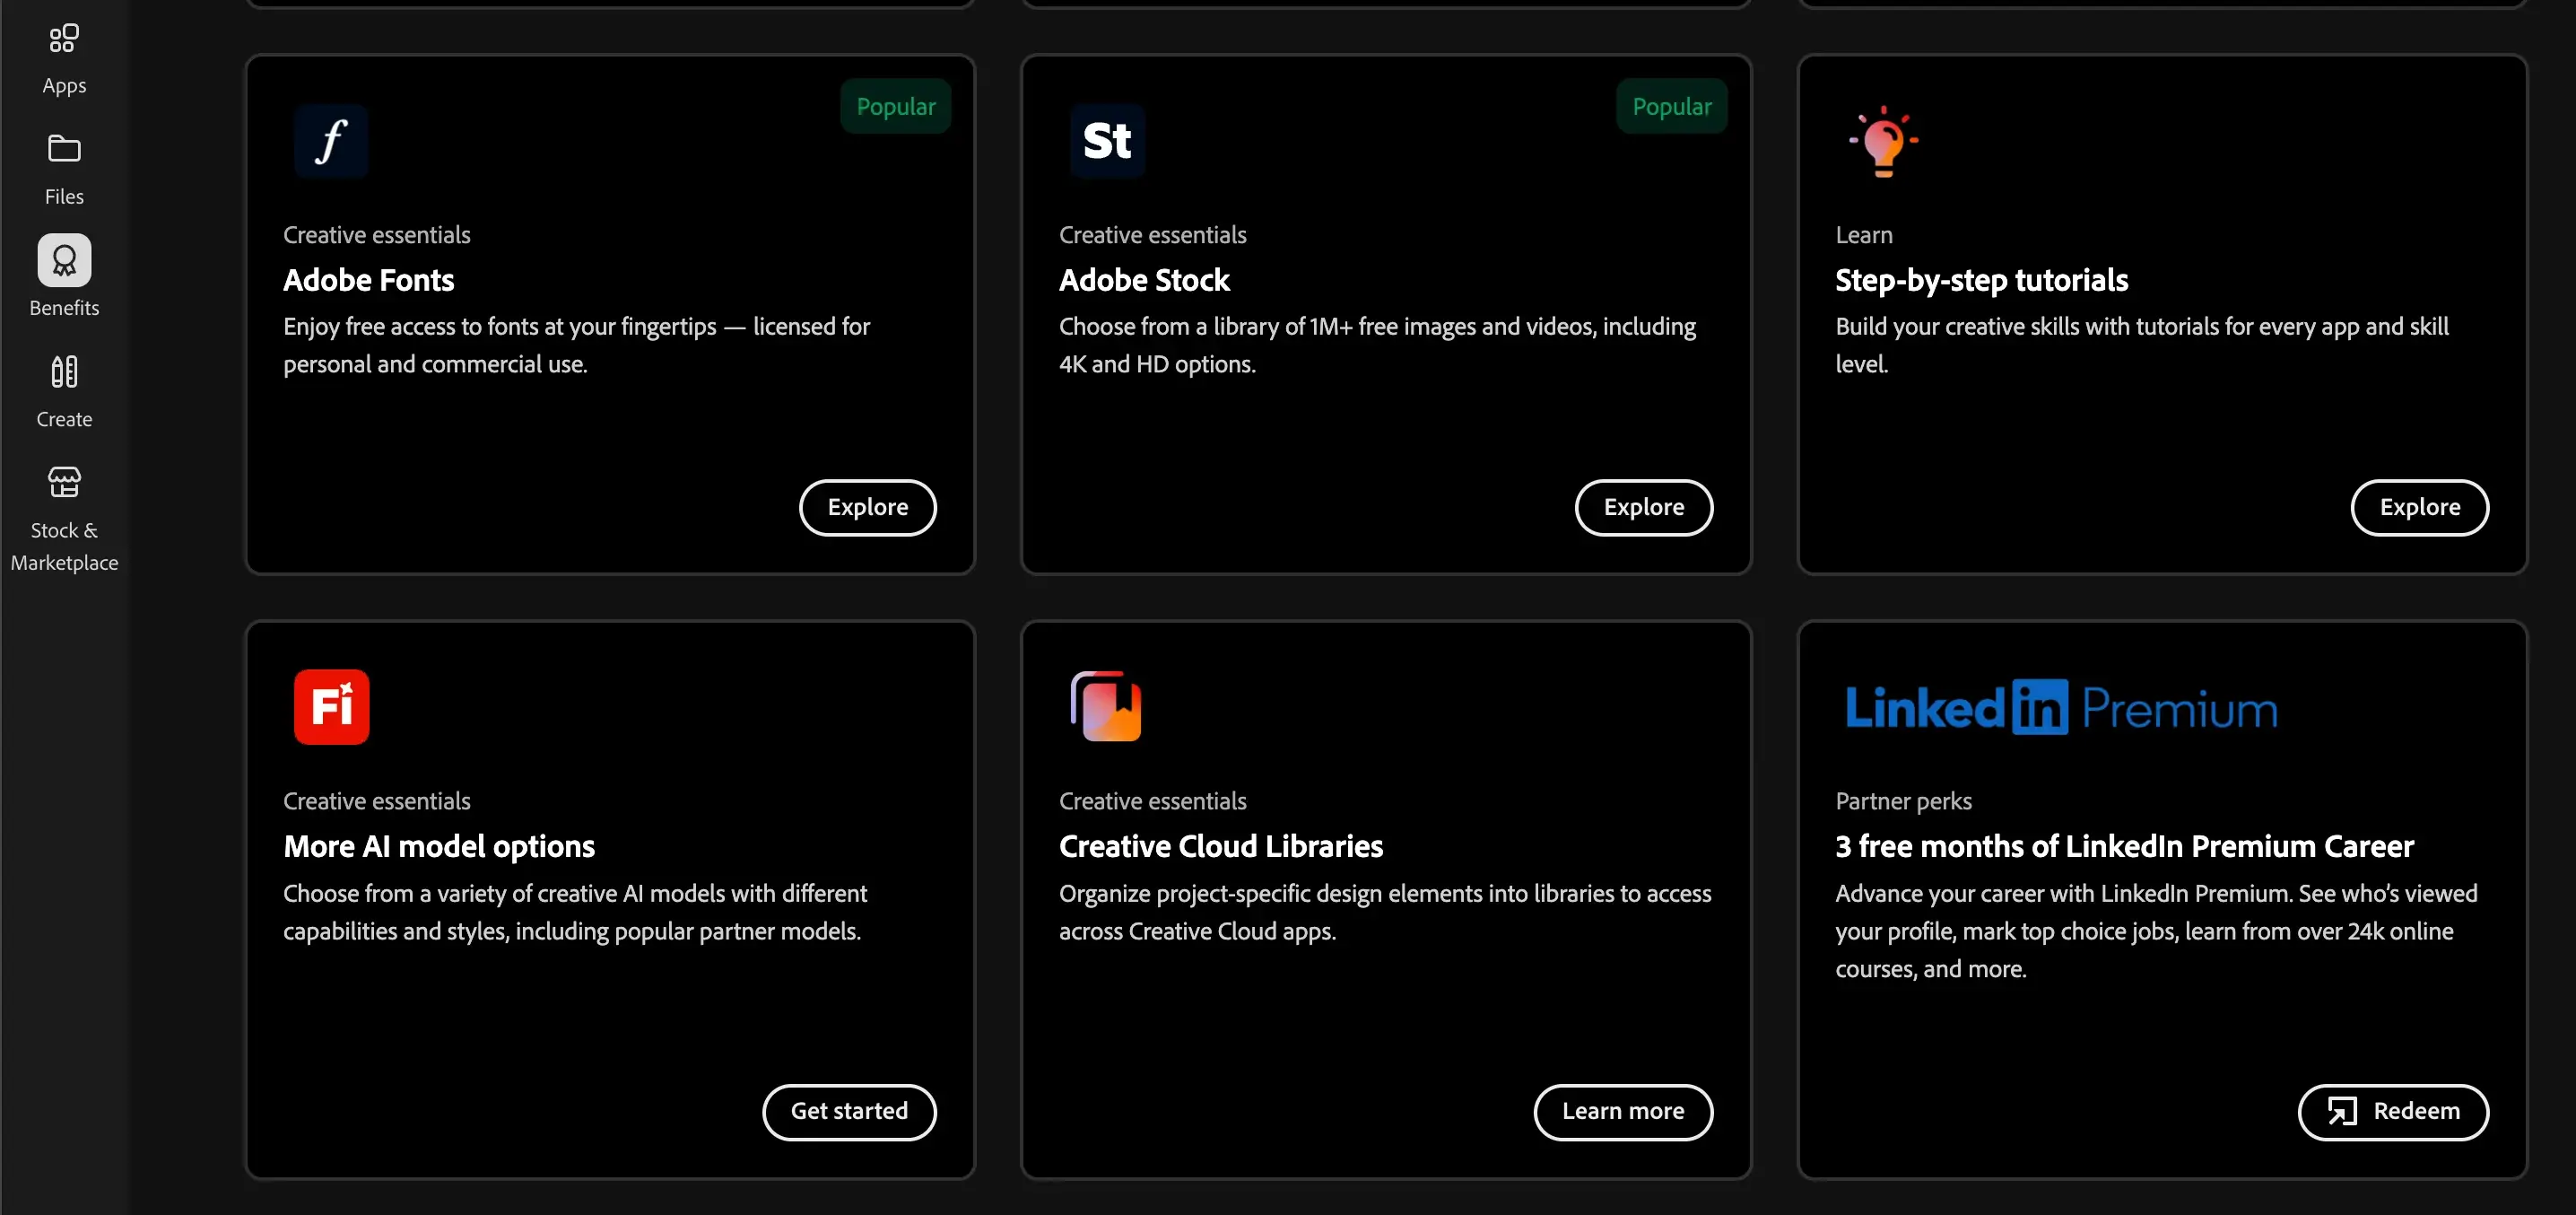Select Stock & Marketplace sidebar label
Image resolution: width=2576 pixels, height=1215 pixels.
click(64, 546)
